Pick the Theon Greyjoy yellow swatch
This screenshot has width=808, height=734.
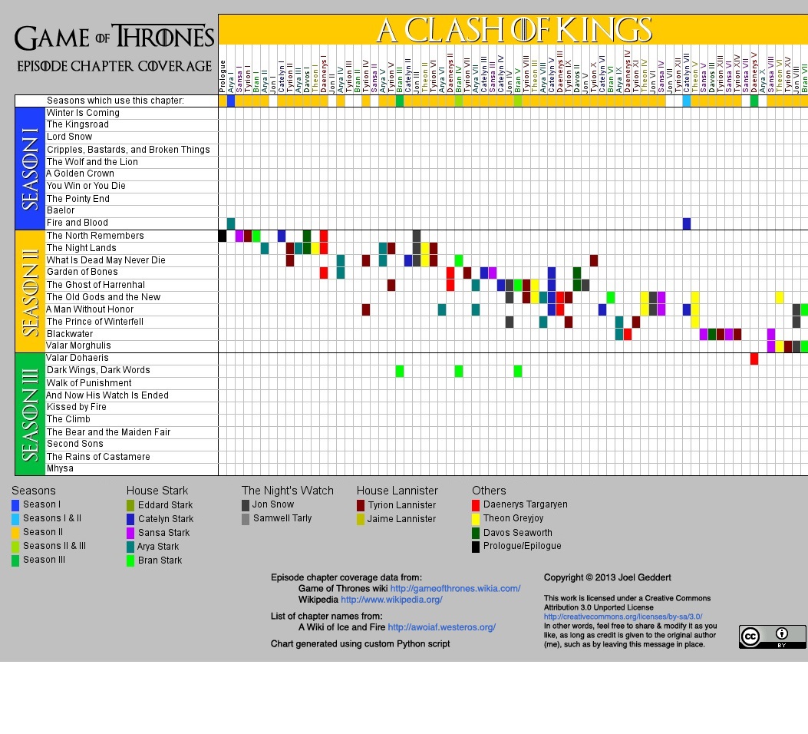(476, 519)
